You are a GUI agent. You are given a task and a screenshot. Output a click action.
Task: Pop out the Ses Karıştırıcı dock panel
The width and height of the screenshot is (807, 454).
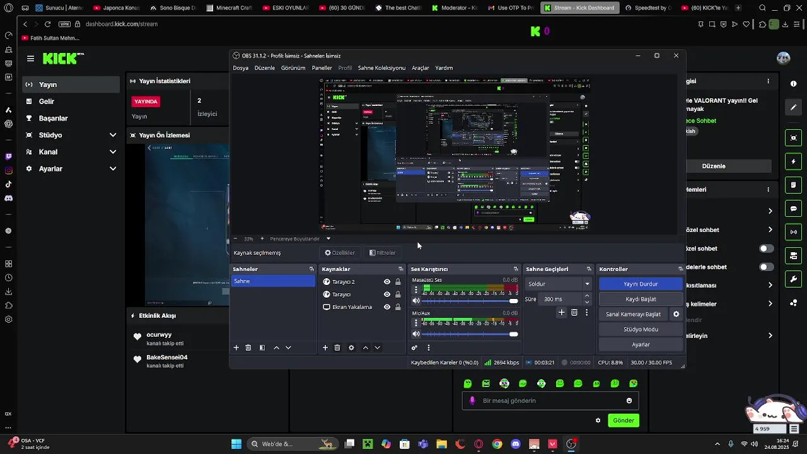pos(516,269)
